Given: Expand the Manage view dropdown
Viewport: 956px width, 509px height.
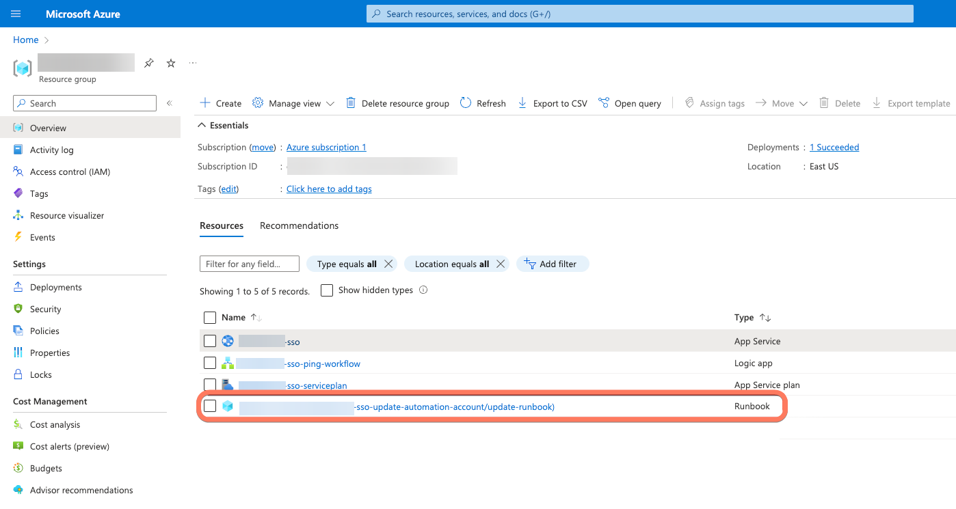Looking at the screenshot, I should tap(330, 104).
